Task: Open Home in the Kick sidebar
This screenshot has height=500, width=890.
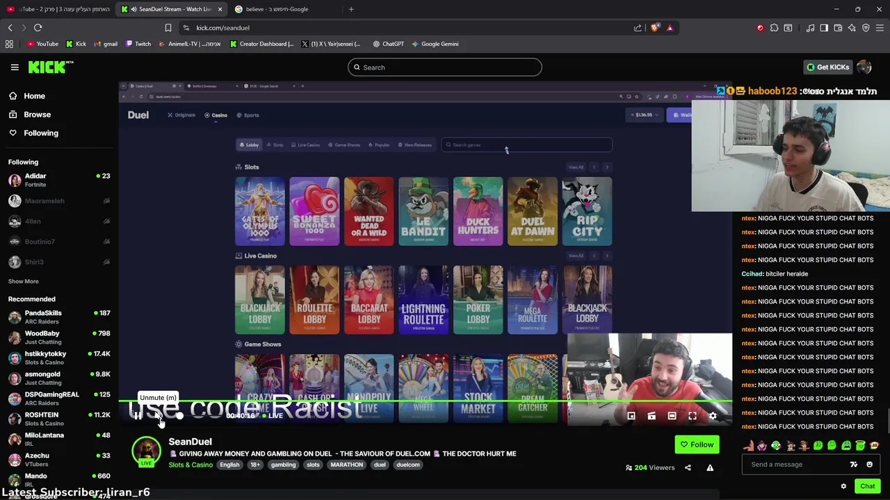Action: click(28, 96)
